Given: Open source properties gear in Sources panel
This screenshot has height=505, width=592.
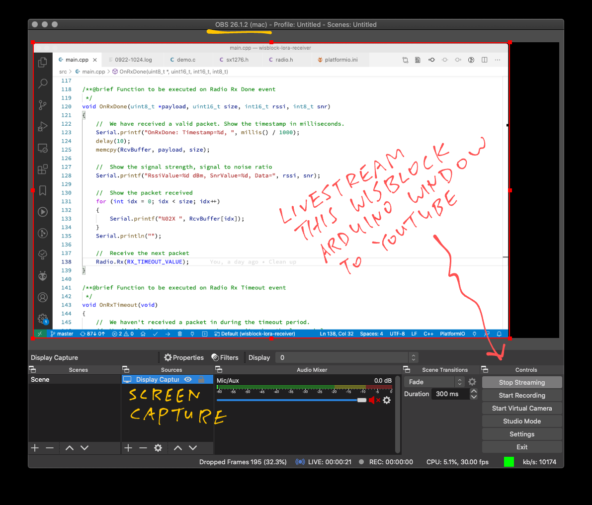Looking at the screenshot, I should click(158, 448).
